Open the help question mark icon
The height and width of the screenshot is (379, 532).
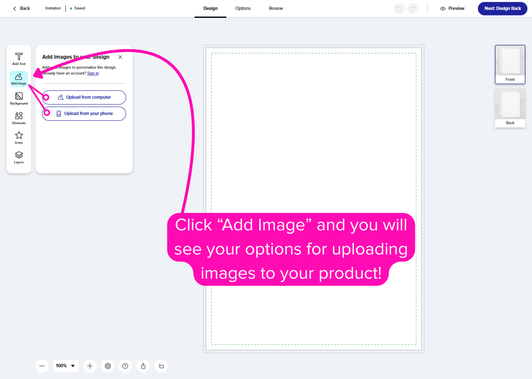125,366
